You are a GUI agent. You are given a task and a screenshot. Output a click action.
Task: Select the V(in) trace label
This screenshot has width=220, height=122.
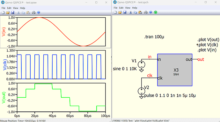point(4,32)
